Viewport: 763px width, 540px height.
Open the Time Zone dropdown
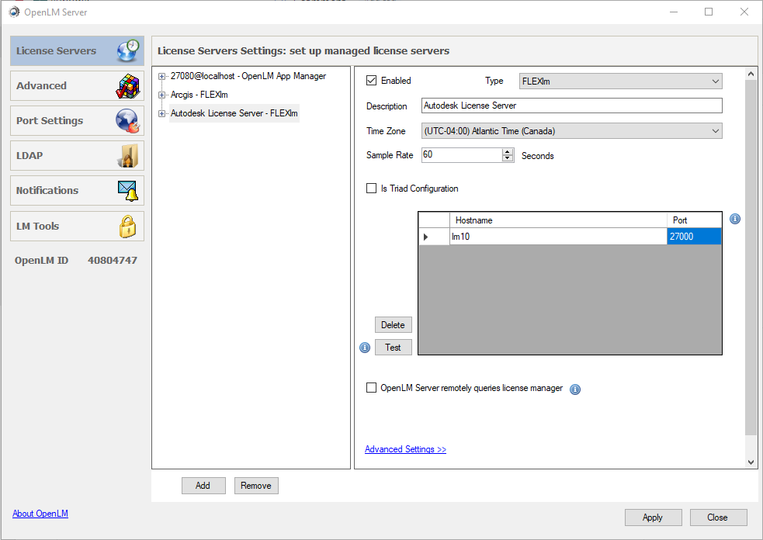[571, 131]
